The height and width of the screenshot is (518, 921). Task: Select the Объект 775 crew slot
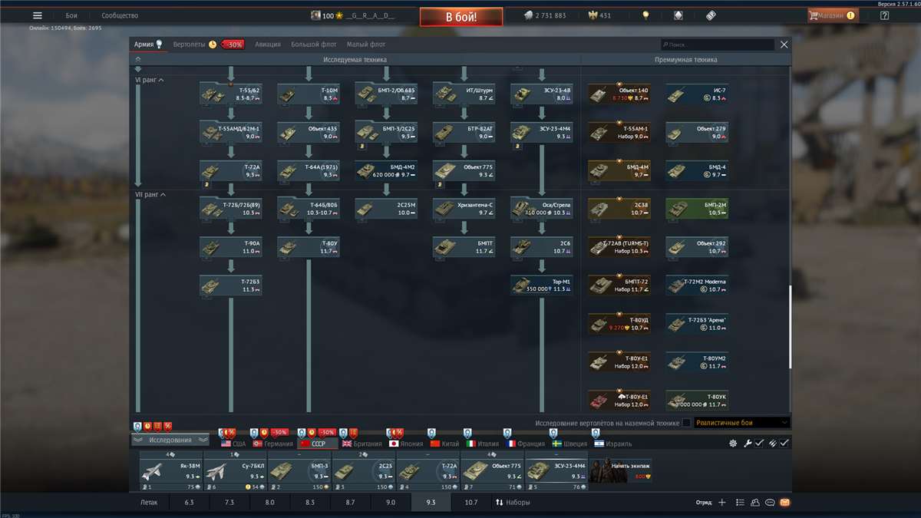pos(492,470)
